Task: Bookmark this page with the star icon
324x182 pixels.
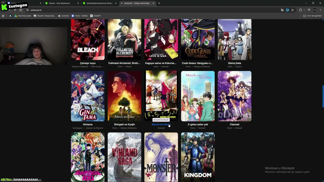Action: tap(293, 10)
